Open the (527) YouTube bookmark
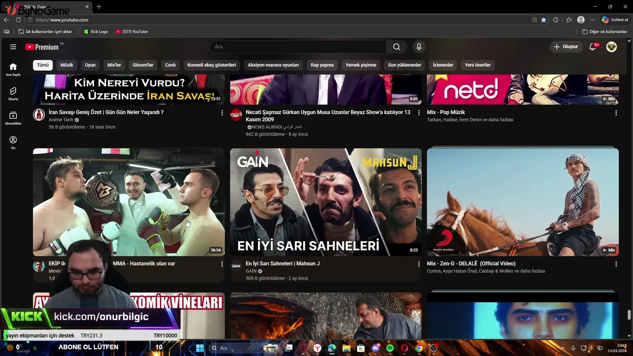Screen dimensions: 633x356 coord(132,32)
